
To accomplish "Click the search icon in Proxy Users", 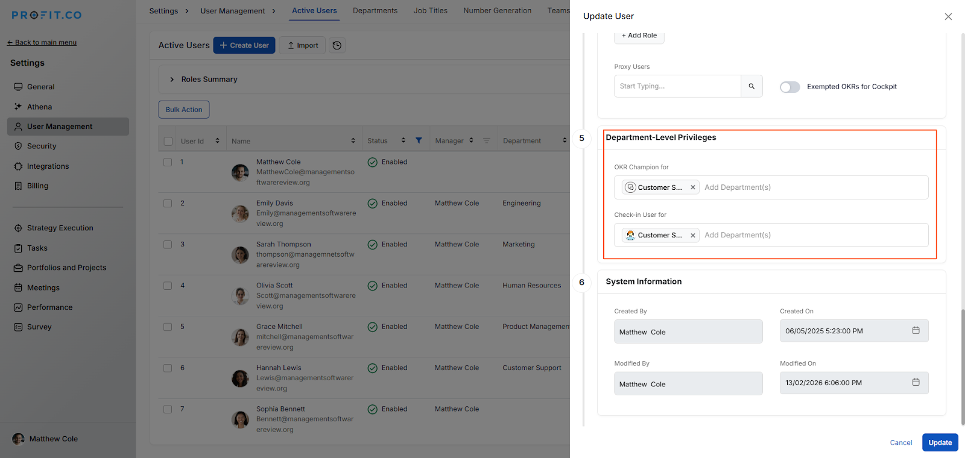I will click(751, 86).
